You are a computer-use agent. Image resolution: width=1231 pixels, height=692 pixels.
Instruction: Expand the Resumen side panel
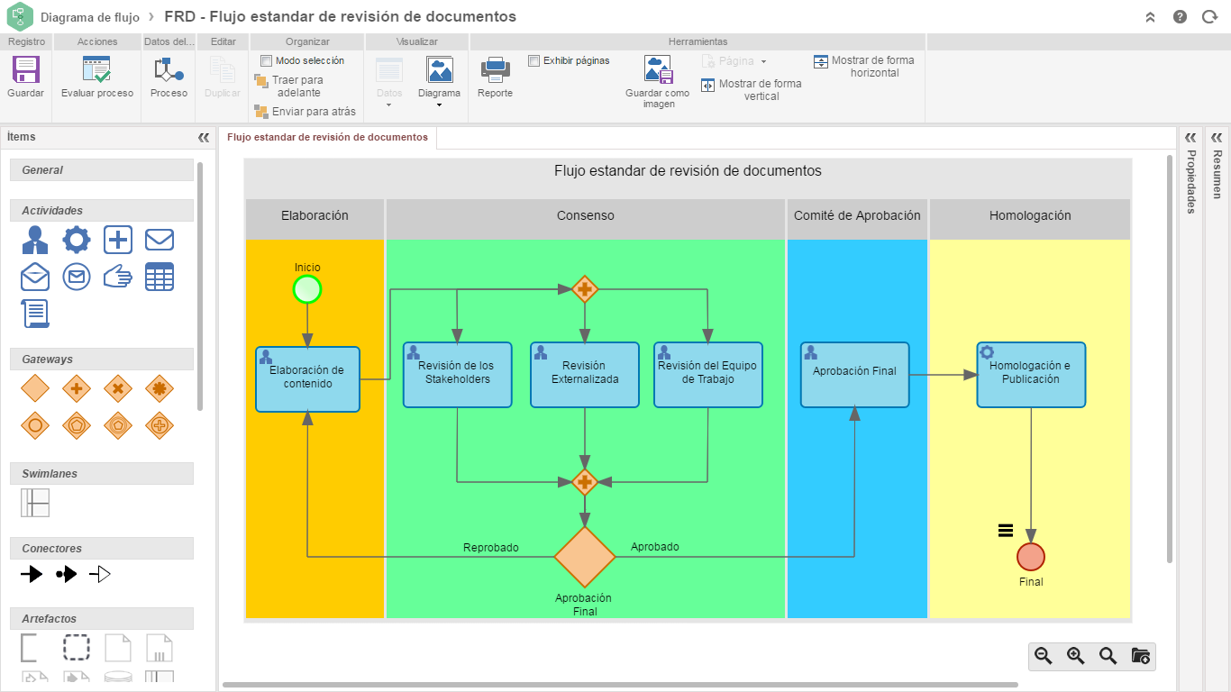(1217, 138)
